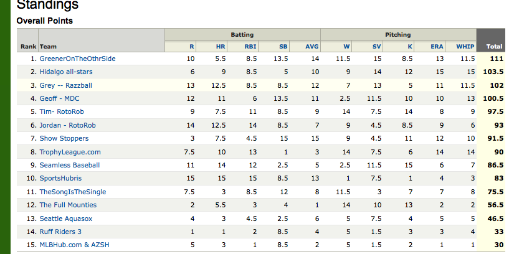Viewport: 509px width, 254px height.
Task: Sort standings by the RBI column header
Action: click(x=250, y=47)
